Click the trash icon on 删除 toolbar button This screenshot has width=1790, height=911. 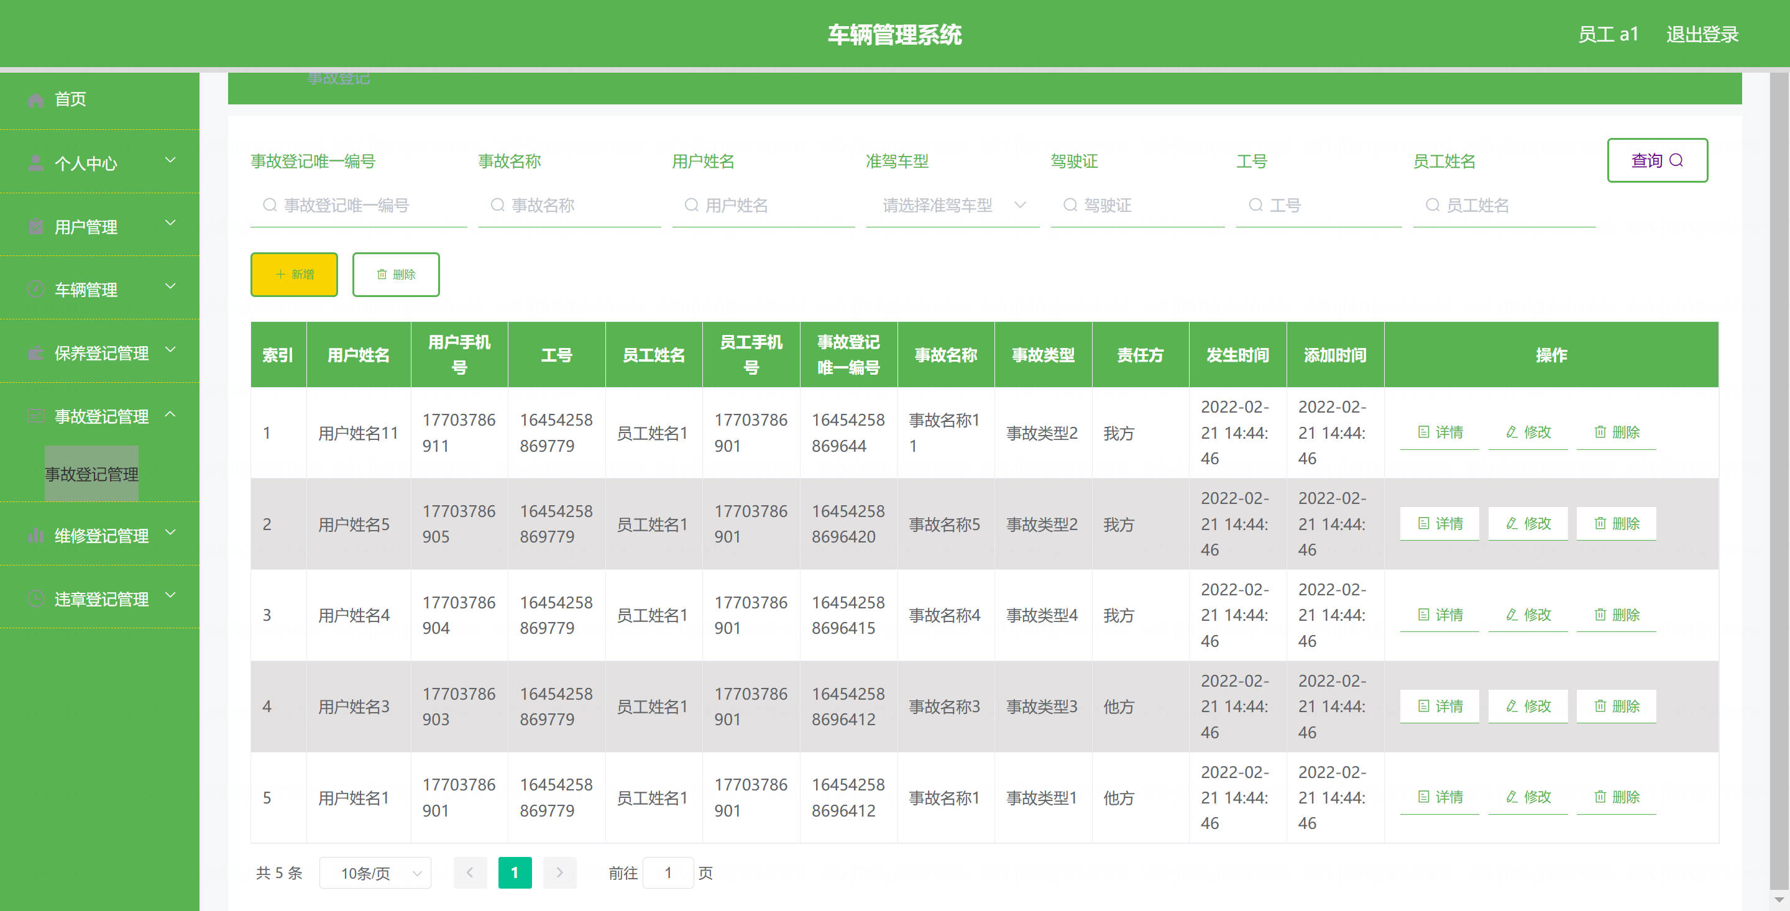(382, 275)
